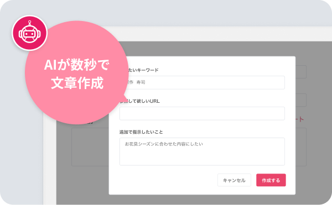The width and height of the screenshot is (332, 205).
Task: Click the キャンセル button
Action: pos(234,180)
